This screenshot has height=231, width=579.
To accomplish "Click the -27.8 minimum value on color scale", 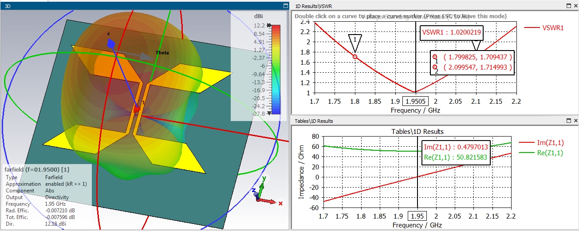I will point(257,114).
